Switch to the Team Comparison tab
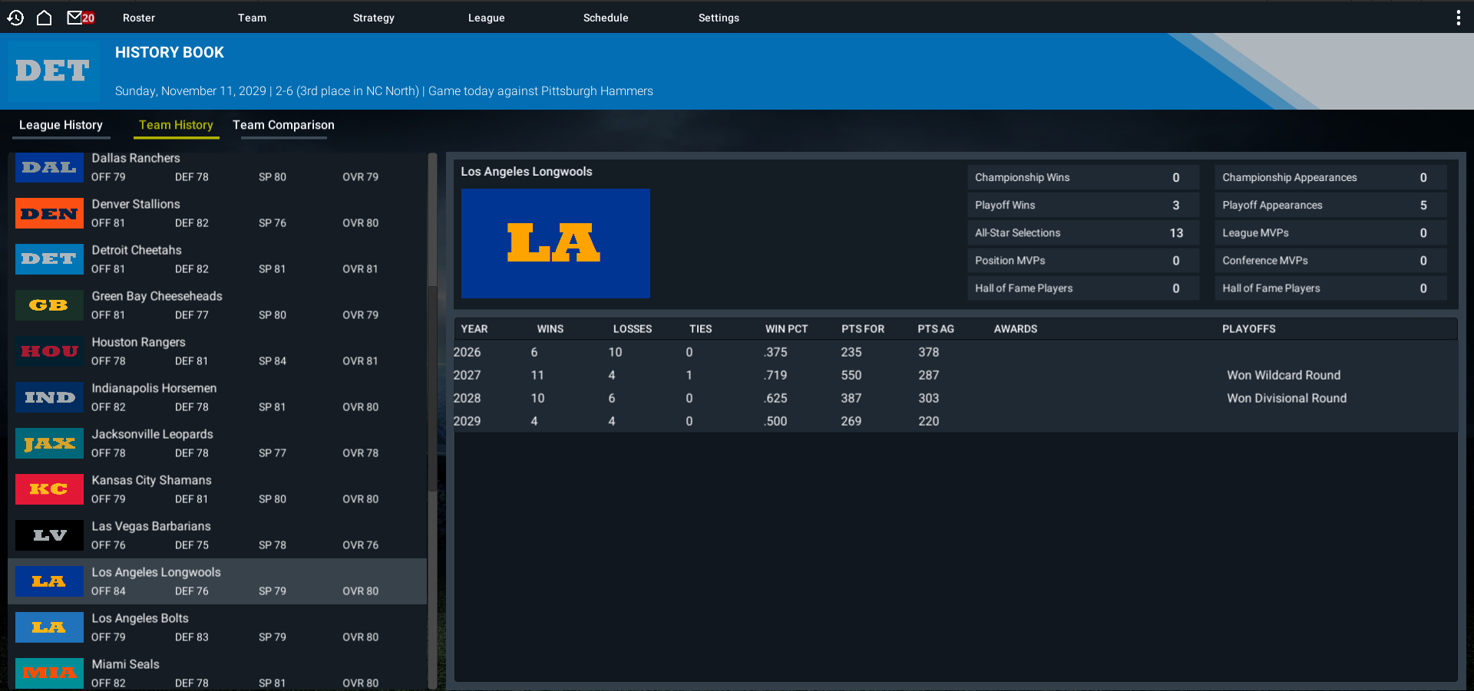Screen dimensions: 1474x691 (283, 125)
